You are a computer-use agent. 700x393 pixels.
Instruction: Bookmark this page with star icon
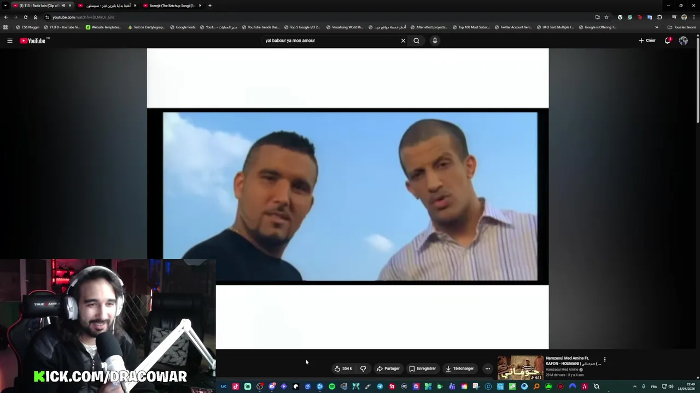point(606,17)
